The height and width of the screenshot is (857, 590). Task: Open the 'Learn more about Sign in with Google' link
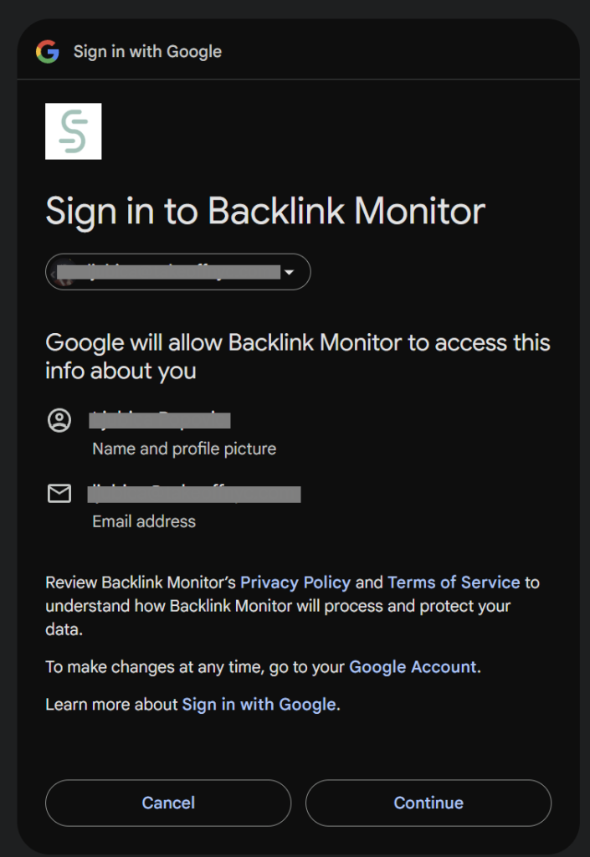tap(259, 704)
